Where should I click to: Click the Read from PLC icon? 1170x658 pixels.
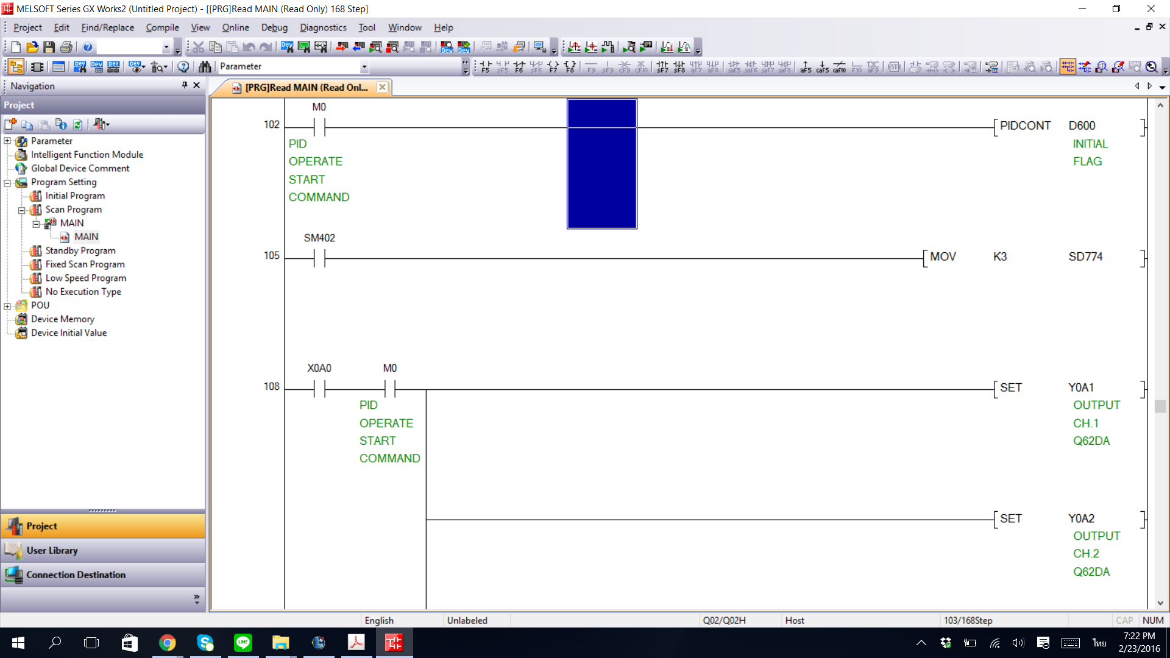[x=359, y=47]
